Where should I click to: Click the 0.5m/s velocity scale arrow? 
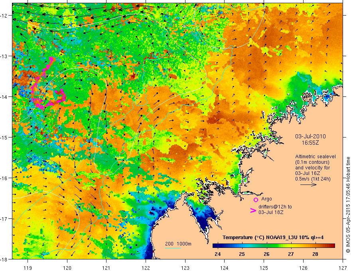click(x=308, y=185)
